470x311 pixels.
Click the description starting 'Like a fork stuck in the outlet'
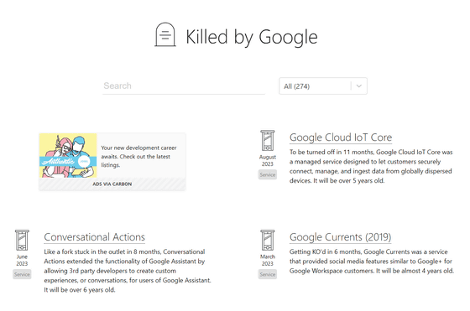pos(128,271)
